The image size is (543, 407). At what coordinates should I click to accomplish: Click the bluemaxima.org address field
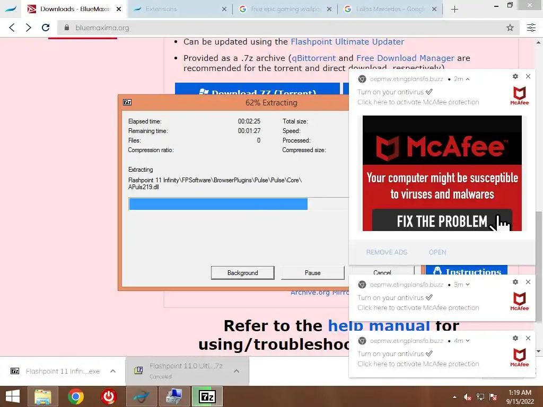(x=287, y=28)
